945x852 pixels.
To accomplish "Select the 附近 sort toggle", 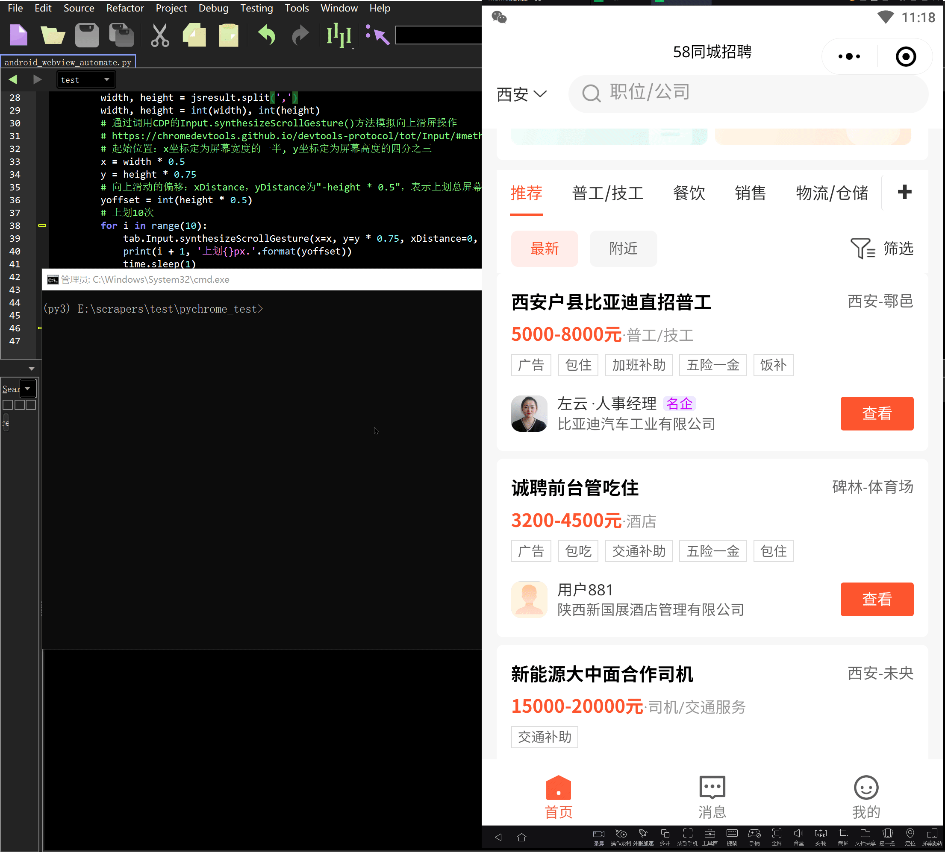I will (x=623, y=248).
